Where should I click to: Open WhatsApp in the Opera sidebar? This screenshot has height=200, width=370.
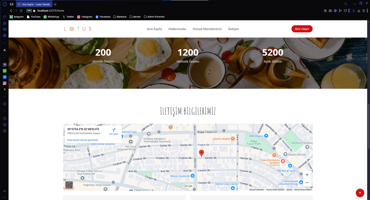pos(5,71)
